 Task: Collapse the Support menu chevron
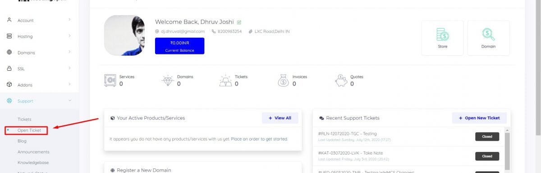(x=69, y=101)
